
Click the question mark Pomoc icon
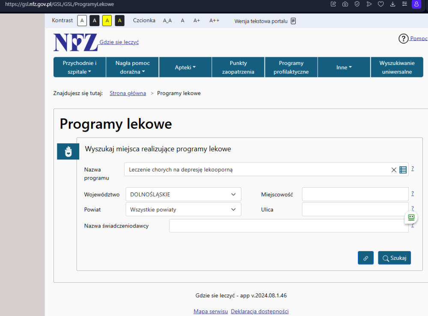[403, 39]
